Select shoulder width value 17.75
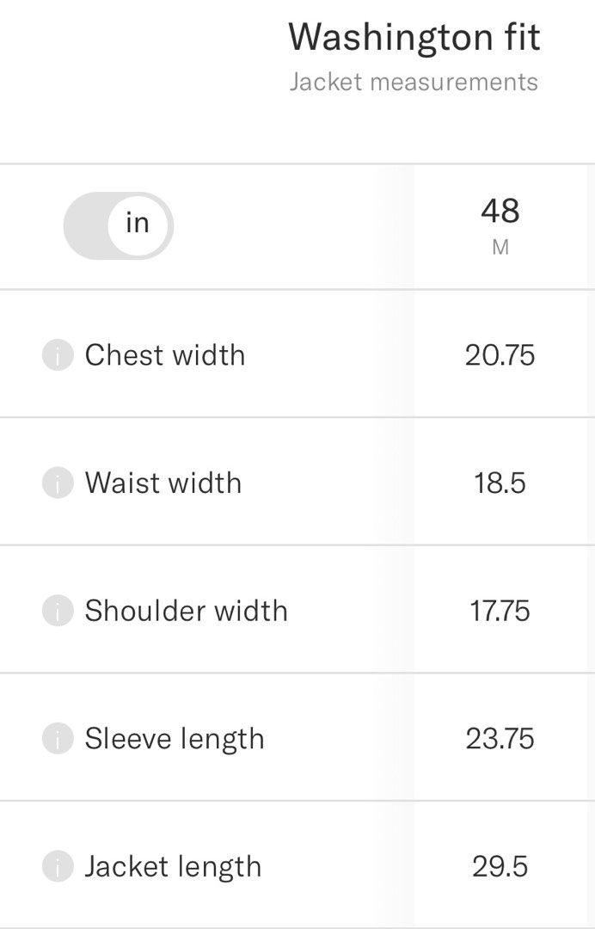The width and height of the screenshot is (595, 929). tap(500, 611)
